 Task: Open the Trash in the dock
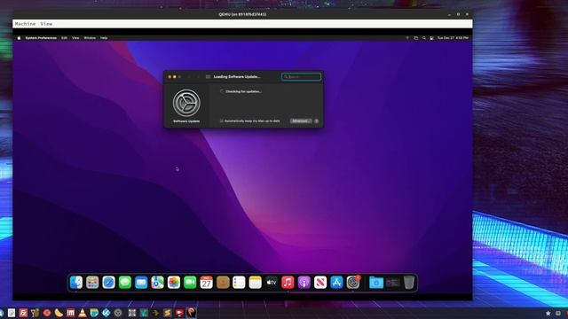(409, 283)
